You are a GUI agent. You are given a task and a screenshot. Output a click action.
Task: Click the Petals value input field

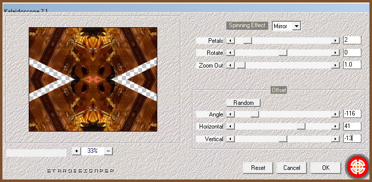[x=352, y=40]
